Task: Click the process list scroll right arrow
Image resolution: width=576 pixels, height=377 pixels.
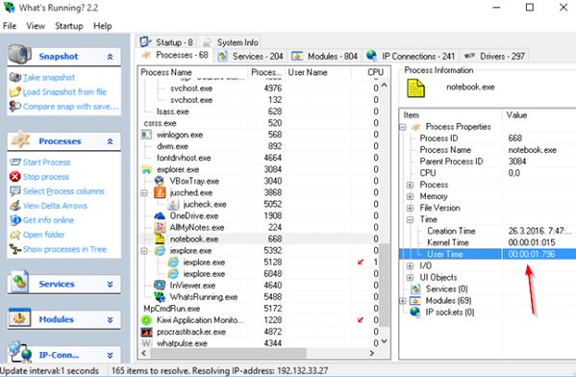Action: point(372,353)
